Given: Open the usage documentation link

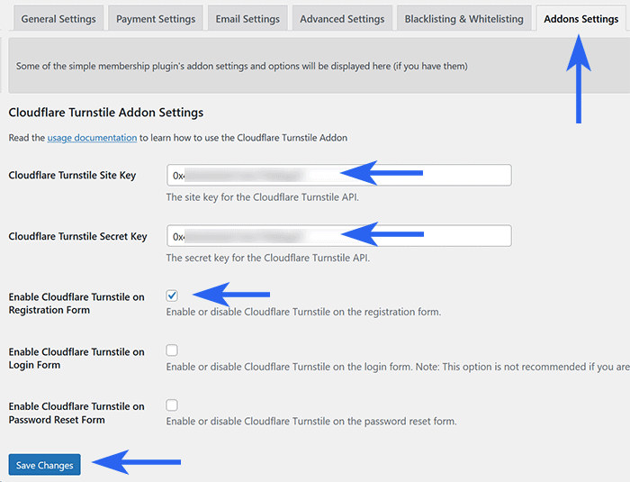Looking at the screenshot, I should pyautogui.click(x=92, y=138).
